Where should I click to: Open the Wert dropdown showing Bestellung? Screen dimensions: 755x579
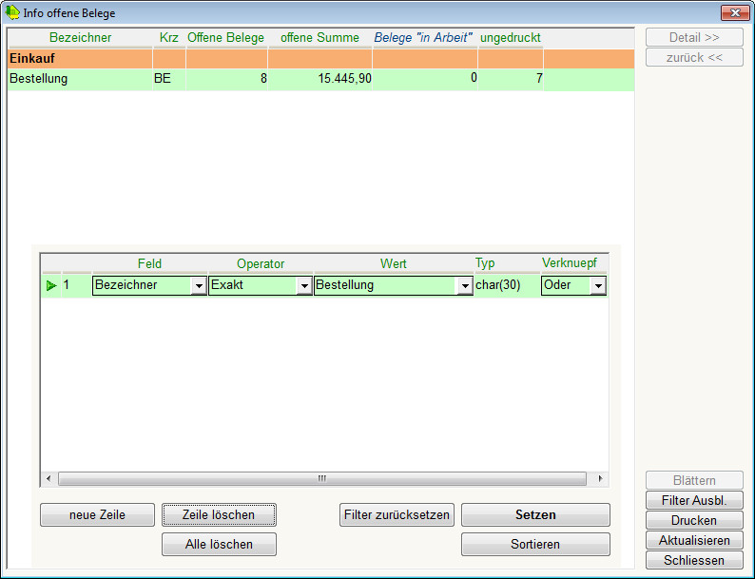464,285
